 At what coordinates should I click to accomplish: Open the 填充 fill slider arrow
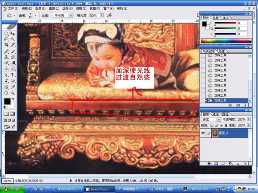[249, 125]
